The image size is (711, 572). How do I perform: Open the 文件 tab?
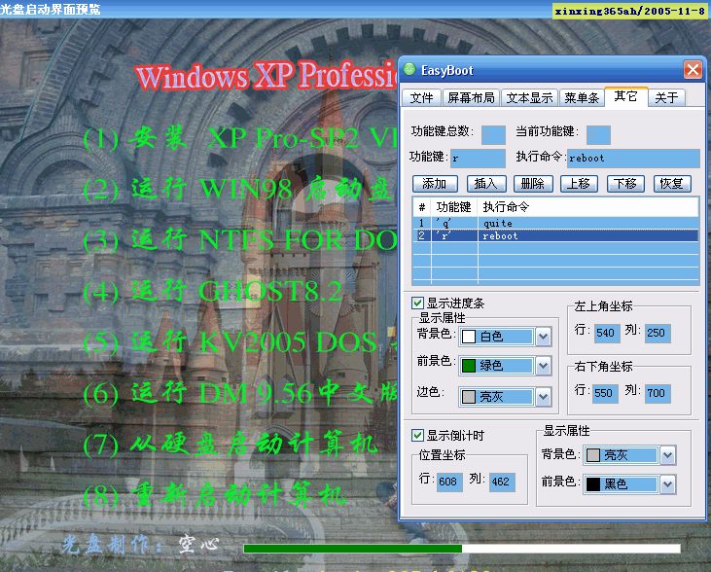[421, 97]
